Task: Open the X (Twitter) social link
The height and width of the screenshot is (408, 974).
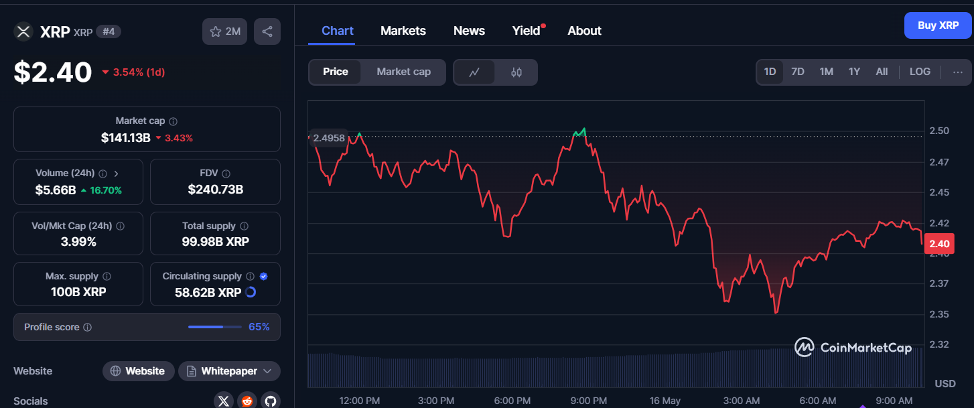Action: (224, 401)
